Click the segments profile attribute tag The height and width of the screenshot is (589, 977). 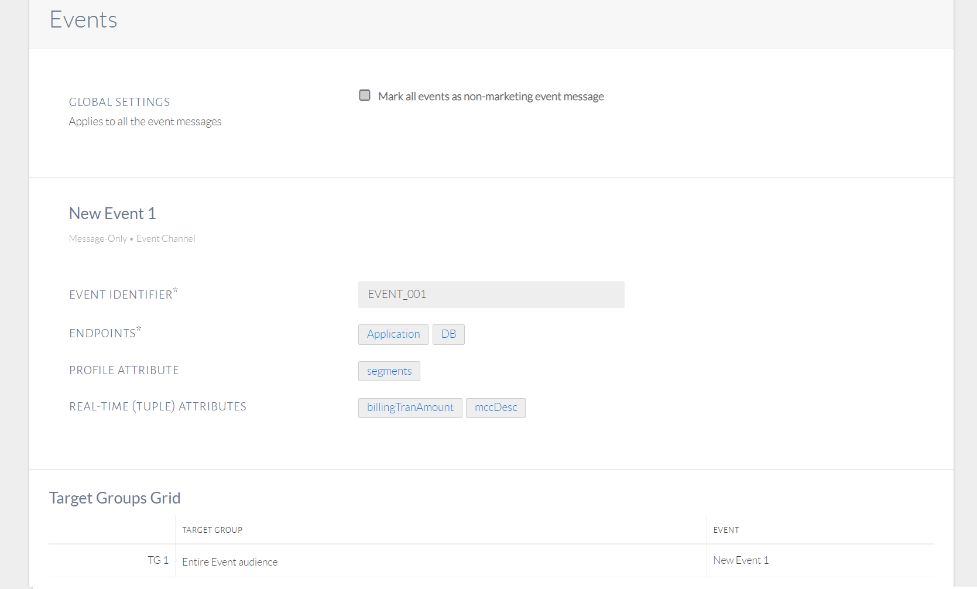[389, 371]
